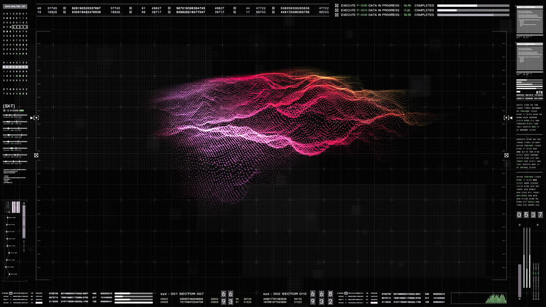Select the EXECUTE P-005 status icon
The height and width of the screenshot is (307, 546).
pyautogui.click(x=337, y=5)
